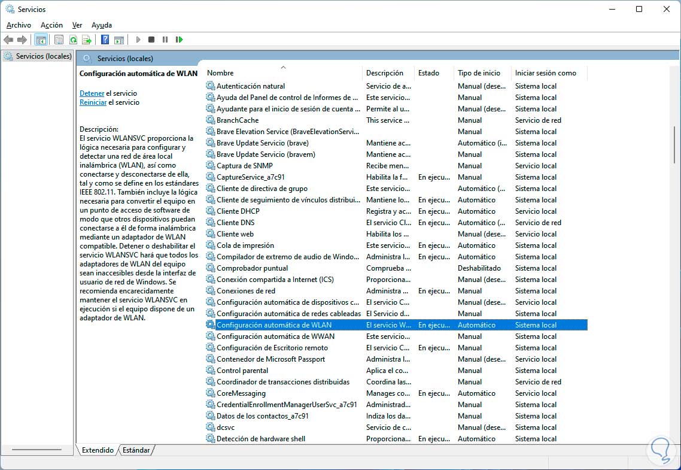
Task: Toggle the show/hide console tree icon
Action: point(41,40)
